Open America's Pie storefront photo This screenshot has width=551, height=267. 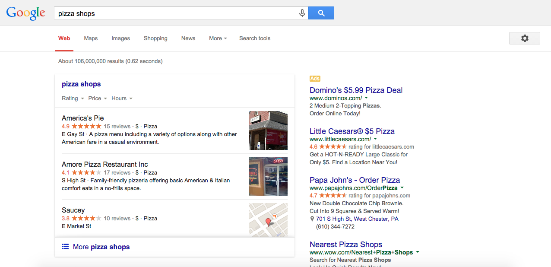pos(268,130)
